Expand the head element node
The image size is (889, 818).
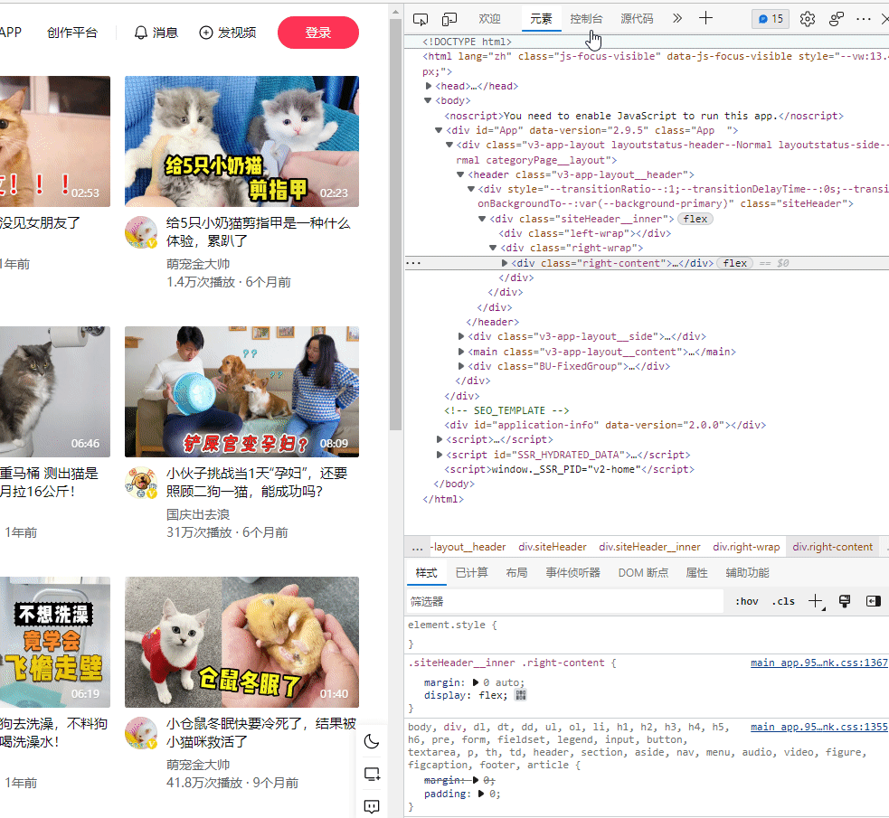(x=429, y=86)
